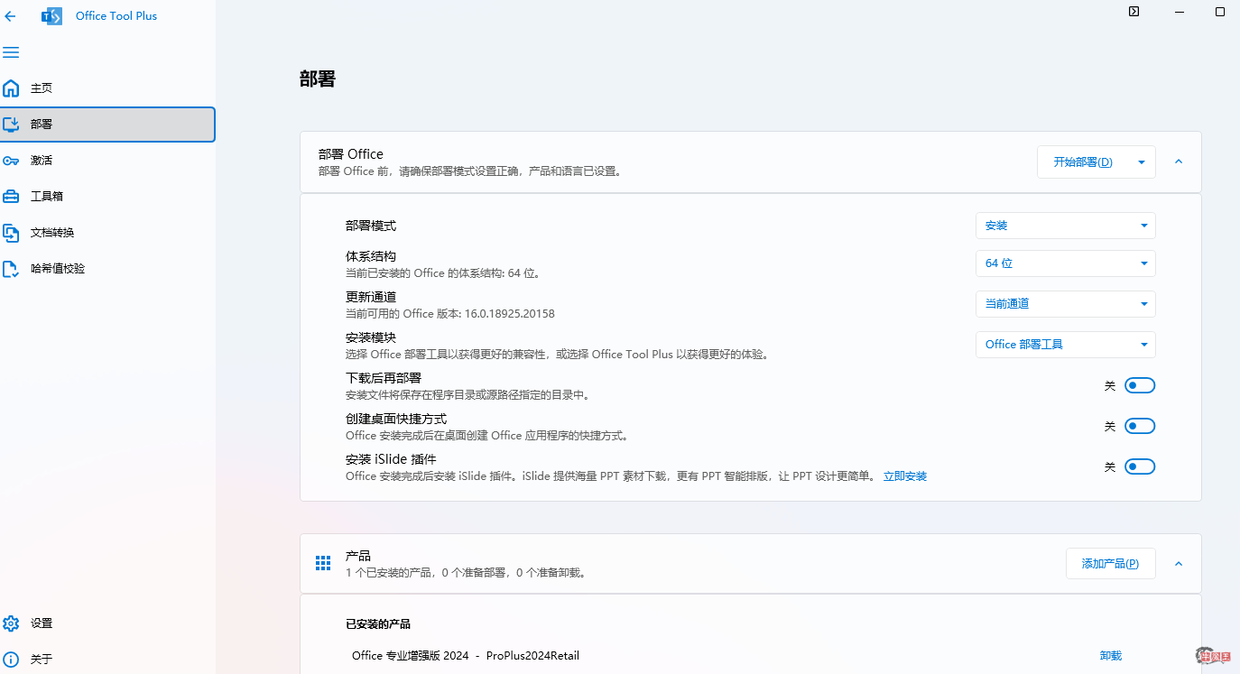The height and width of the screenshot is (674, 1240).
Task: Click the back arrow at top left
Action: pos(10,15)
